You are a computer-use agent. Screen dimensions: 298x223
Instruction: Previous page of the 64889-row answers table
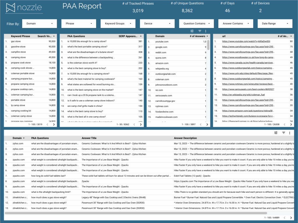click(285, 218)
